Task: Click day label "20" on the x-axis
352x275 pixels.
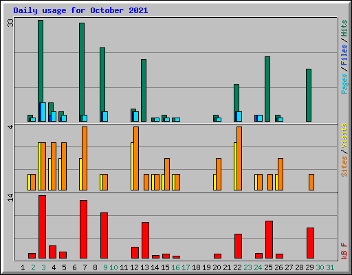Action: pyautogui.click(x=217, y=267)
